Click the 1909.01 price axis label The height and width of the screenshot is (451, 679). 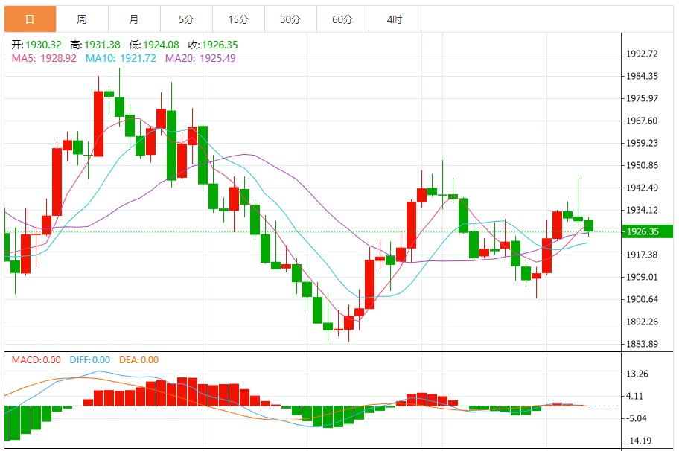643,277
